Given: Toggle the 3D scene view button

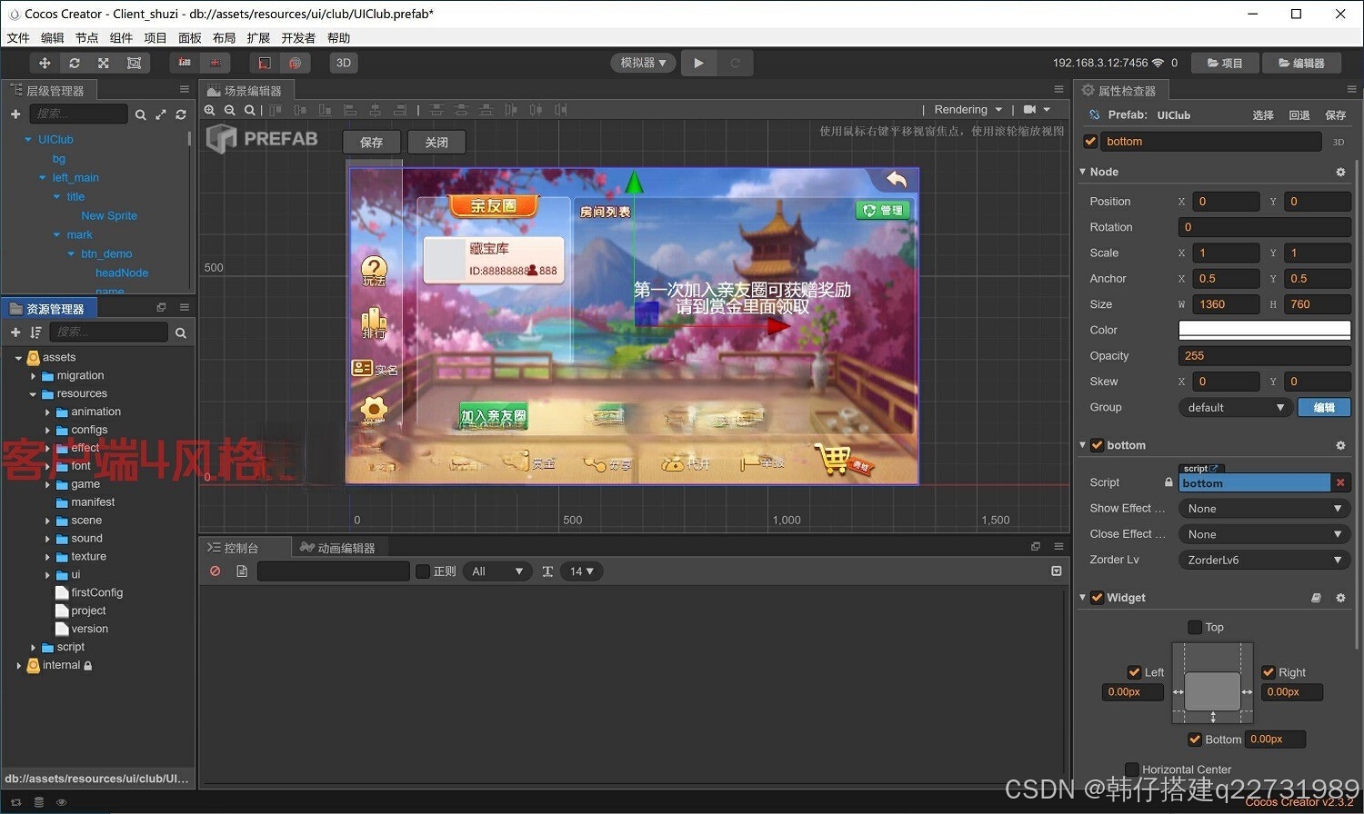Looking at the screenshot, I should (344, 63).
